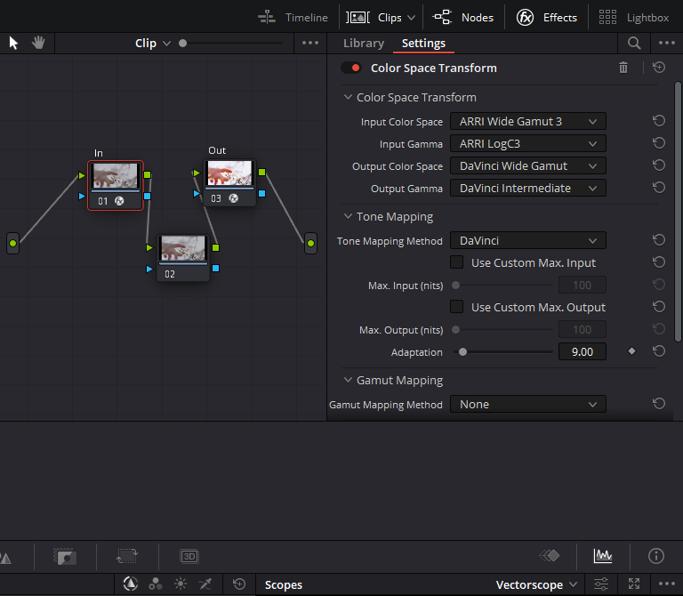Collapse the Gamut Mapping section
Image resolution: width=683 pixels, height=596 pixels.
pos(348,381)
